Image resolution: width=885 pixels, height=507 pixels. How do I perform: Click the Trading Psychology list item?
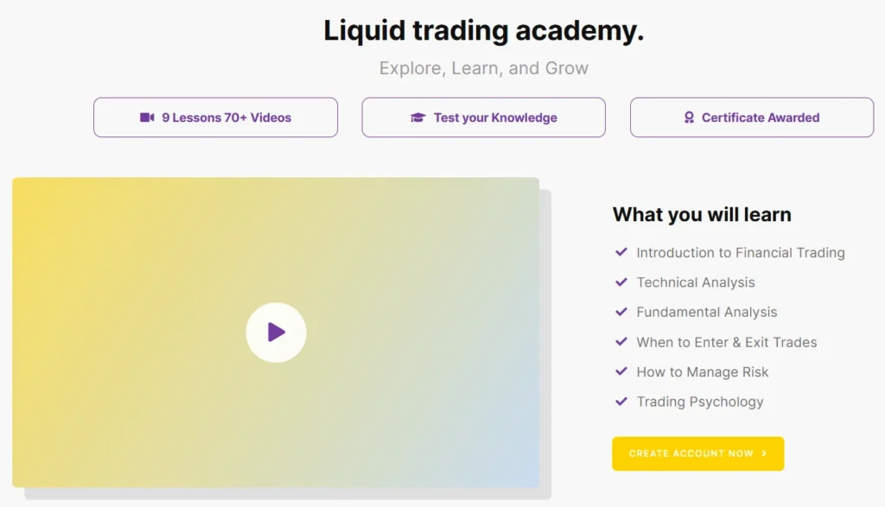click(x=700, y=402)
